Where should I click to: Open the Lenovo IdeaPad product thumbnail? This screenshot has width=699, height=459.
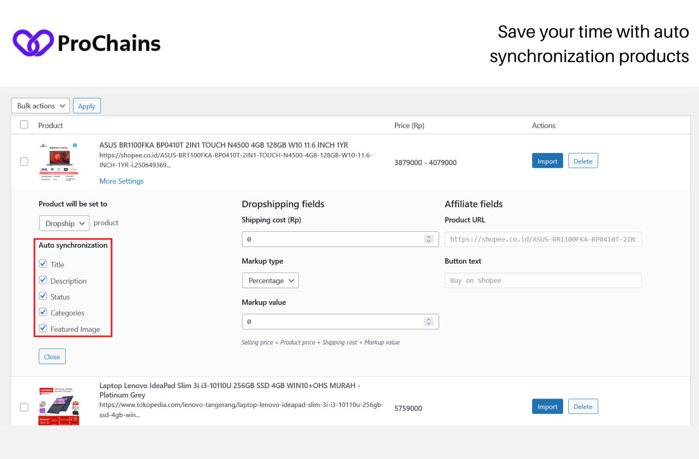[59, 405]
